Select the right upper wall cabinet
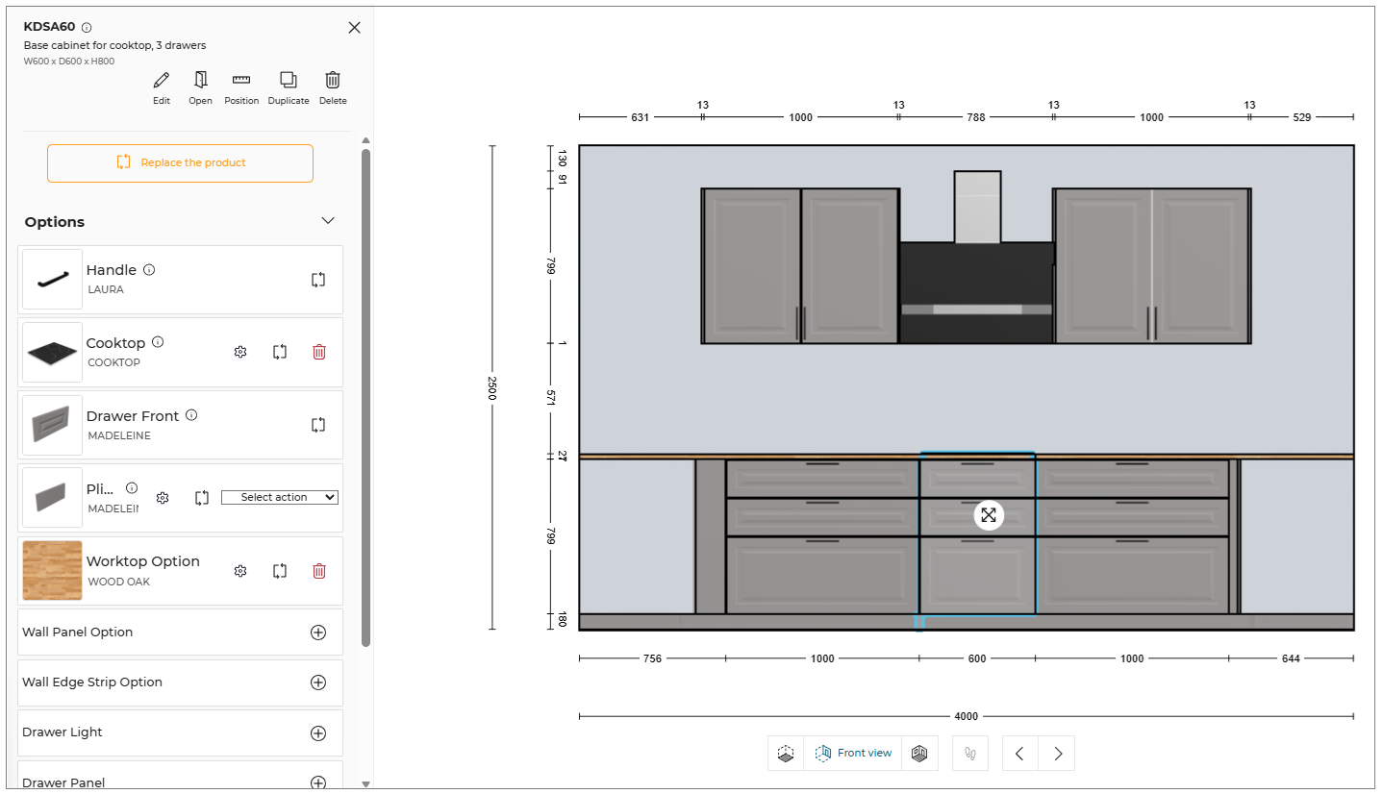Image resolution: width=1382 pixels, height=794 pixels. point(1152,265)
